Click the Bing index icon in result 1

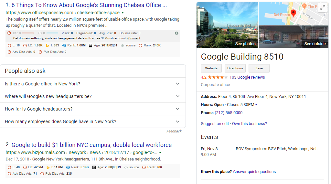tap(48, 45)
